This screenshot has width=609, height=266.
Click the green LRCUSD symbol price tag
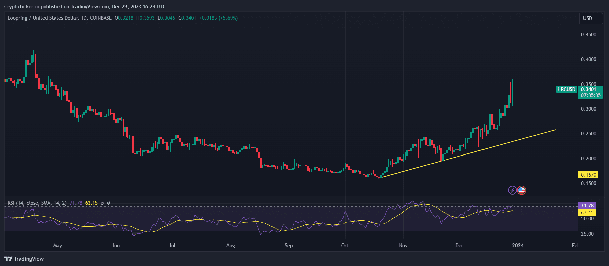pyautogui.click(x=566, y=89)
